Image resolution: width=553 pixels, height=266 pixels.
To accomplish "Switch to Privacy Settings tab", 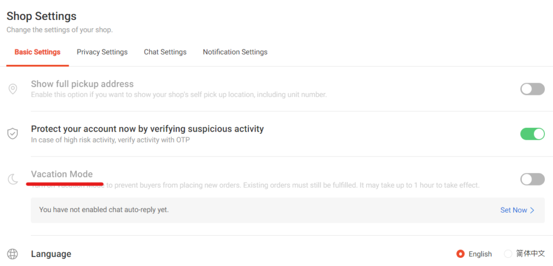I will tap(102, 52).
